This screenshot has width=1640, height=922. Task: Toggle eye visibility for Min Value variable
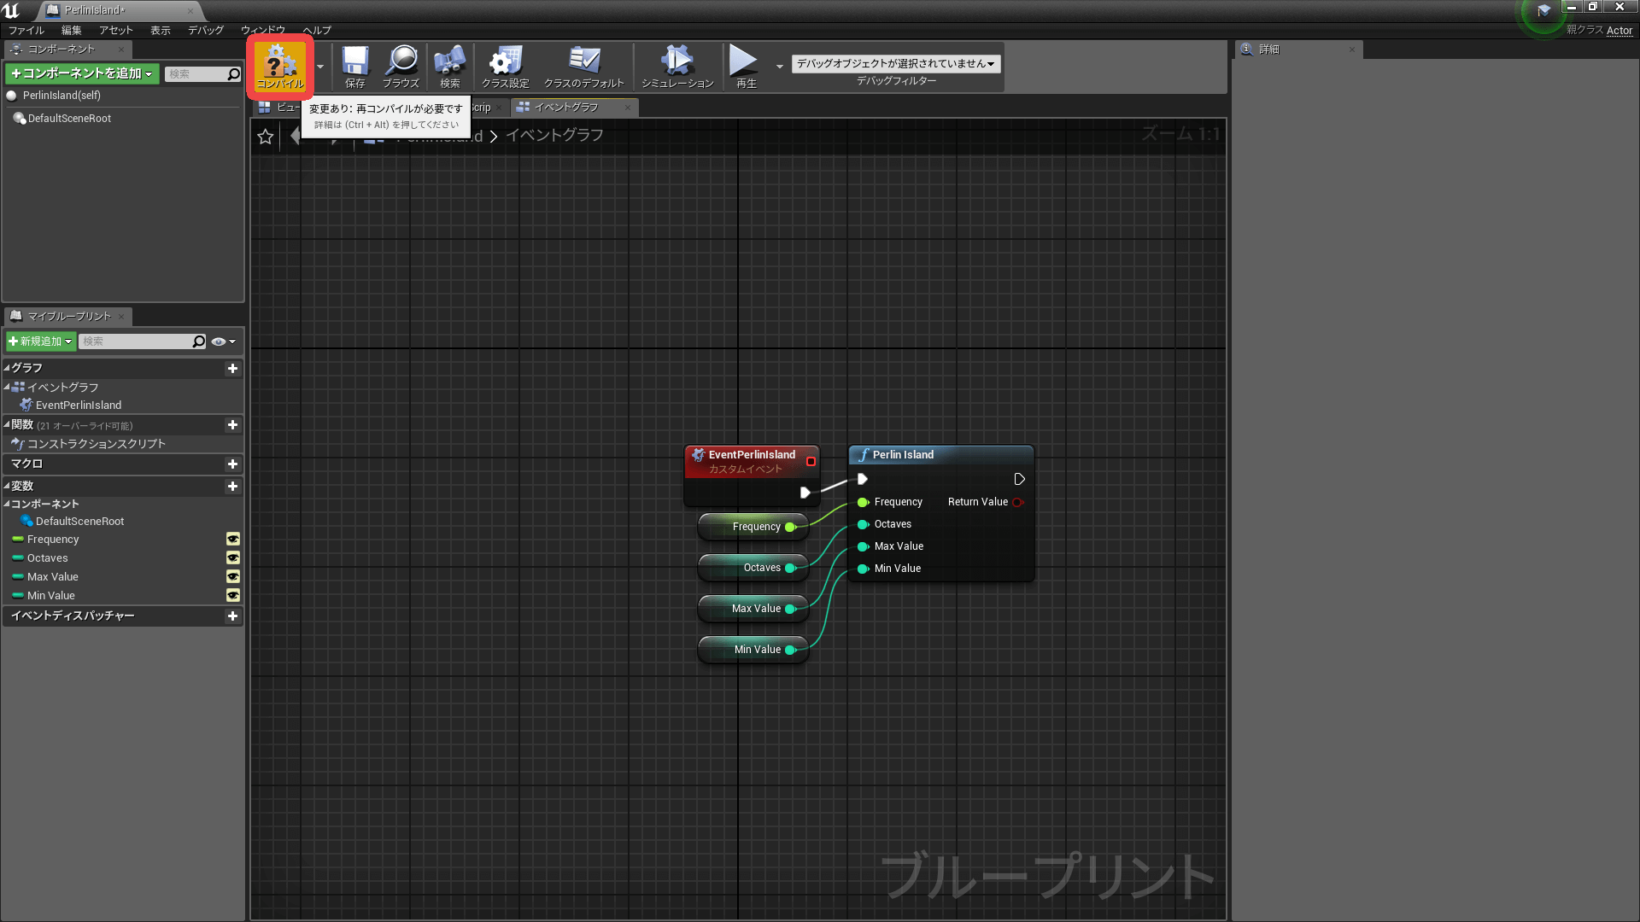[x=232, y=595]
